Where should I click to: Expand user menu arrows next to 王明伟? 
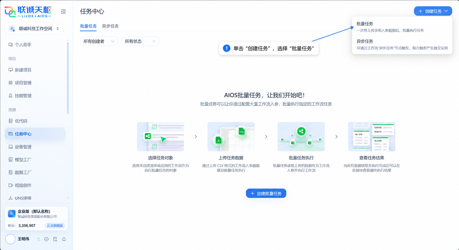[x=39, y=239]
